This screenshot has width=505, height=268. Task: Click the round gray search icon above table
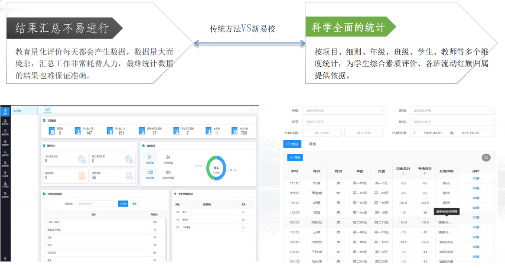[486, 158]
